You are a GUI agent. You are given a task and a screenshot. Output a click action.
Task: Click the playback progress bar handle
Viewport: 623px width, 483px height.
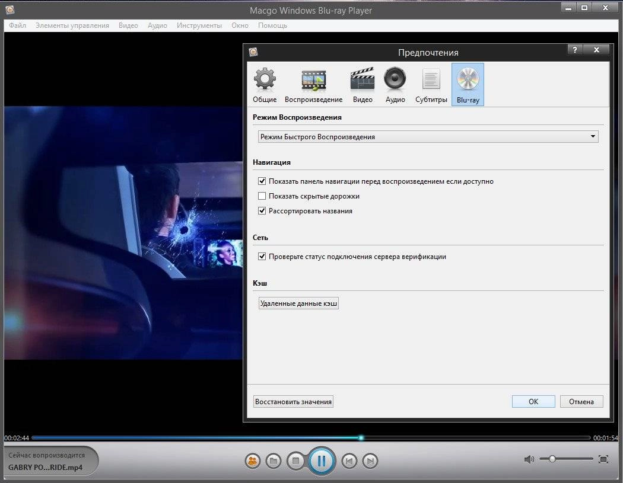click(361, 438)
